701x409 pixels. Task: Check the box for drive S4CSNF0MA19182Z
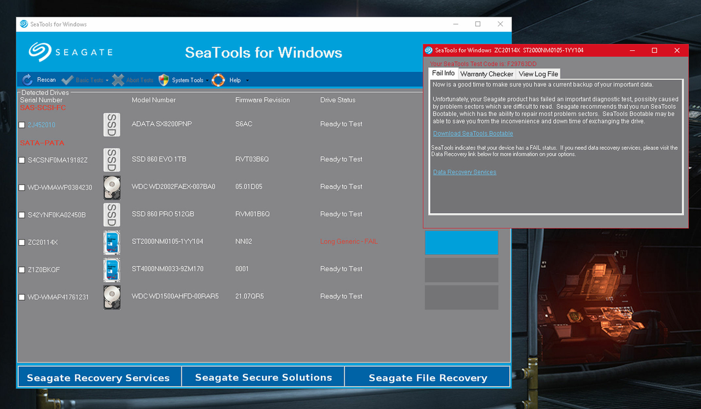click(x=22, y=160)
